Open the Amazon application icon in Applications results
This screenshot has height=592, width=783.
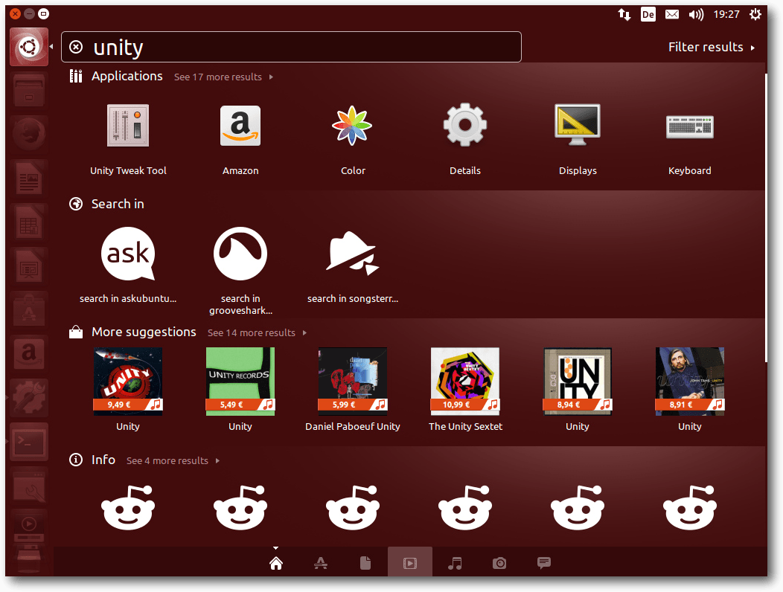(240, 126)
